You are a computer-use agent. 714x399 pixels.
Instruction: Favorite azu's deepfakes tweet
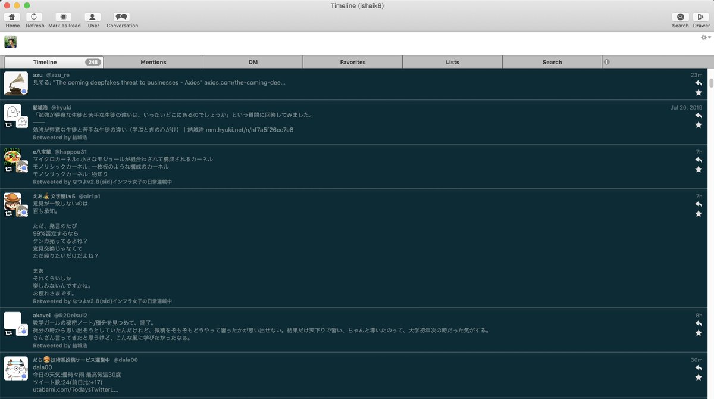pyautogui.click(x=699, y=93)
